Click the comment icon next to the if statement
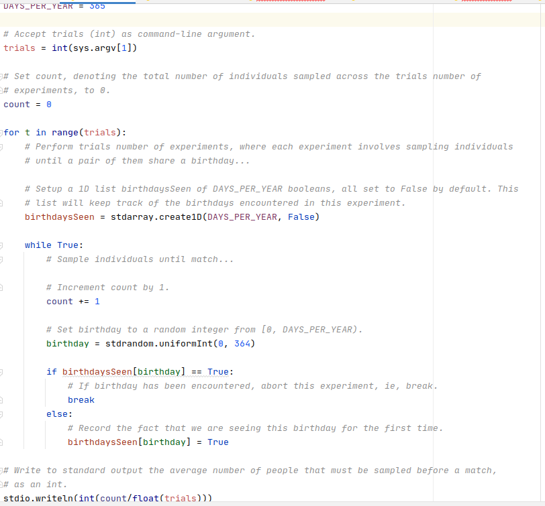The width and height of the screenshot is (545, 506). click(3, 371)
